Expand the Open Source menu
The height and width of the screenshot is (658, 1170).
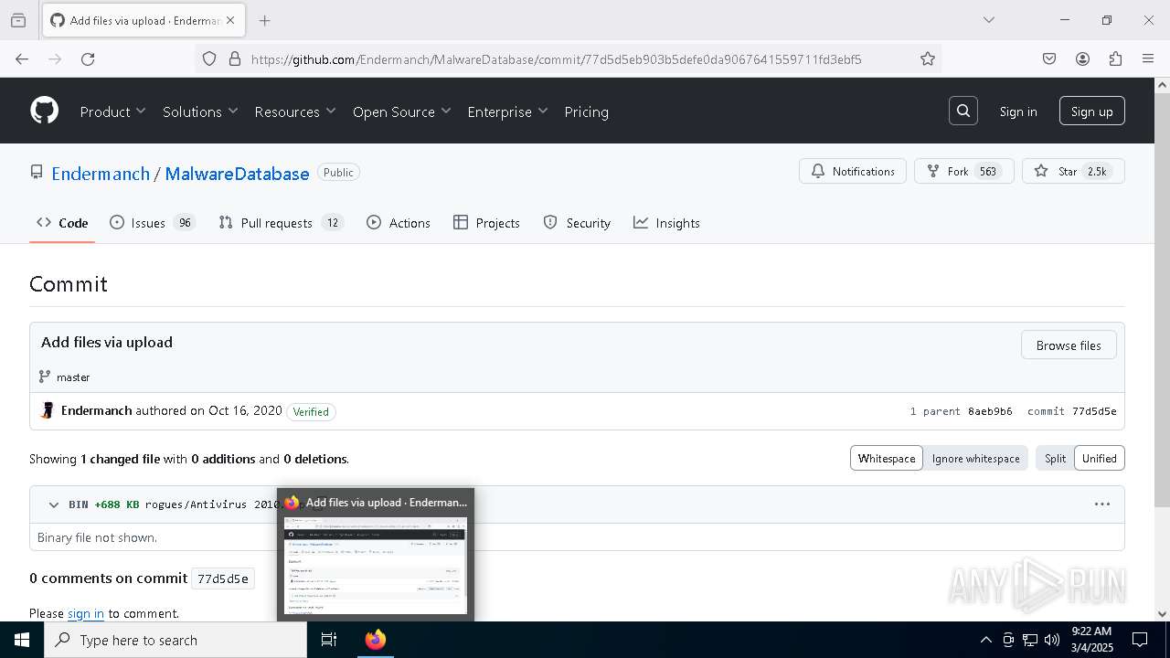coord(402,111)
